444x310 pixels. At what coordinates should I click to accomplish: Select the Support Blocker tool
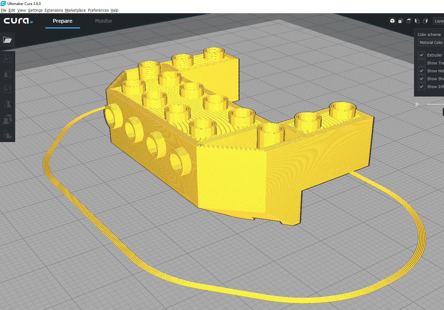[x=7, y=134]
